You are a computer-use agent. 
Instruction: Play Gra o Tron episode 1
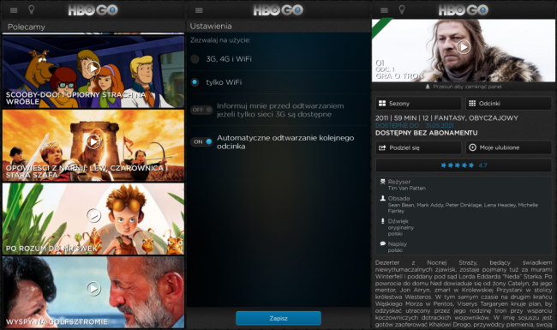(464, 47)
